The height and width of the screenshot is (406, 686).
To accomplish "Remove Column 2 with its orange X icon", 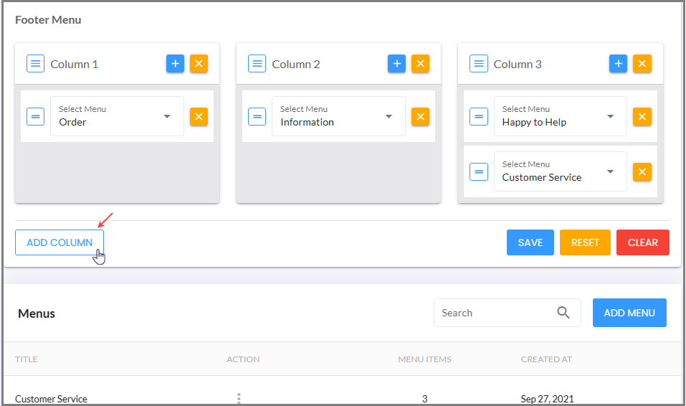I will click(x=420, y=64).
